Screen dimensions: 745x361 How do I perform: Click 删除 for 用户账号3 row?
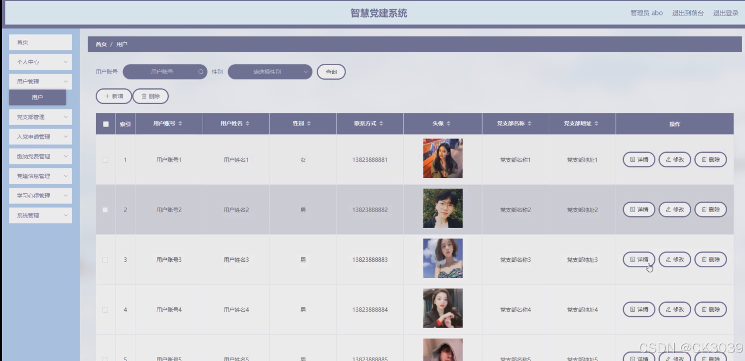coord(711,259)
